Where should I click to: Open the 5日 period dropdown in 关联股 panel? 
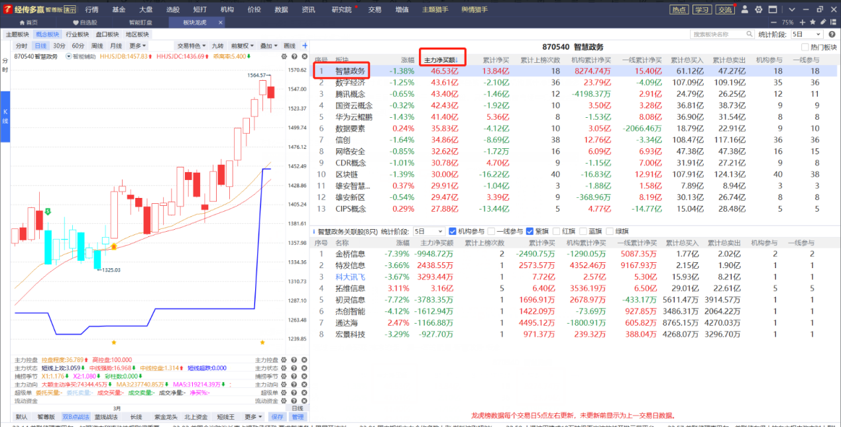tap(428, 232)
